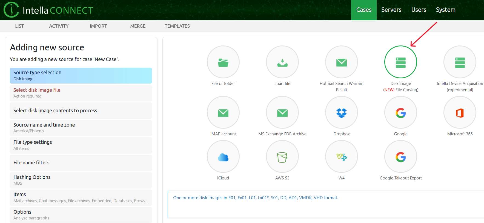The image size is (484, 223).
Task: Select the IMAP account icon
Action: [223, 113]
